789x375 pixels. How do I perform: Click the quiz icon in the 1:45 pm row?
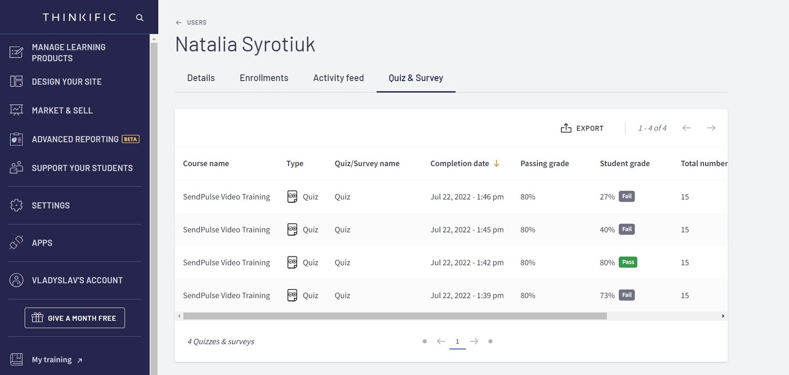pos(292,229)
